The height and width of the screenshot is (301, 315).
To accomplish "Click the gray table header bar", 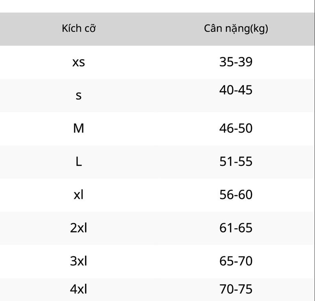I will pyautogui.click(x=157, y=29).
